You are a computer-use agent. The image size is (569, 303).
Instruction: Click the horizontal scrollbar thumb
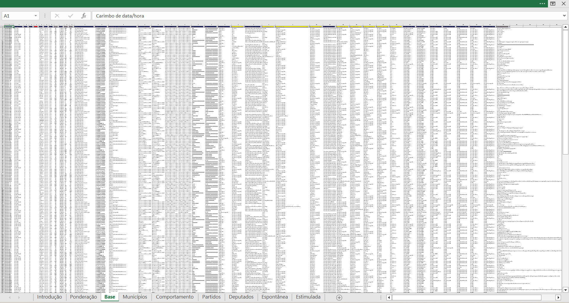(466, 297)
